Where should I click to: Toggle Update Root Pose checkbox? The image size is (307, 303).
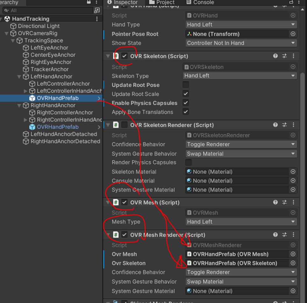tap(185, 85)
